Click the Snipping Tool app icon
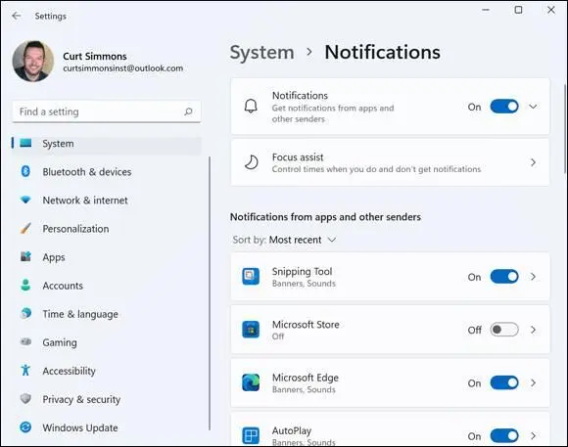Viewport: 568px width, 447px height. 251,277
